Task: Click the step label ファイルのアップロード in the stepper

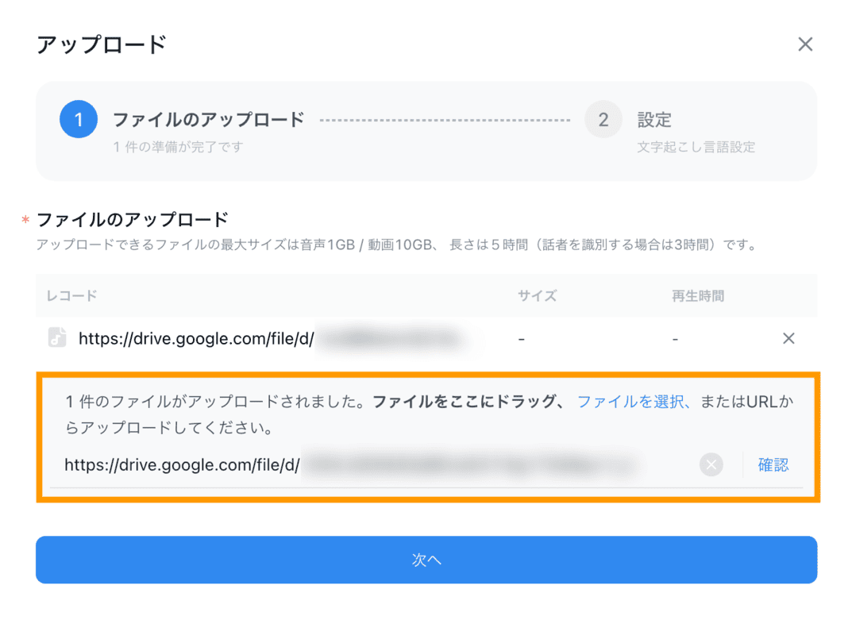Action: (x=208, y=120)
